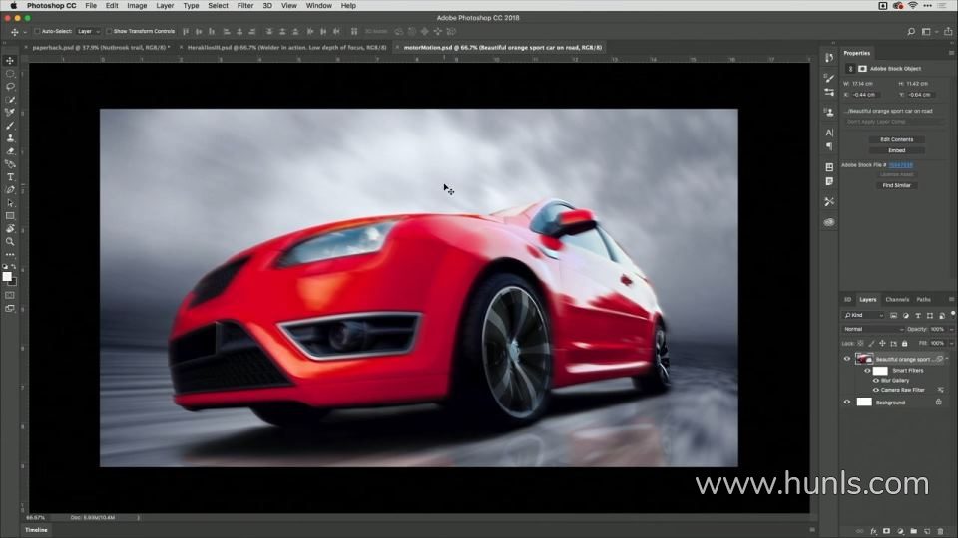Click the Timeline panel tab

[36, 530]
